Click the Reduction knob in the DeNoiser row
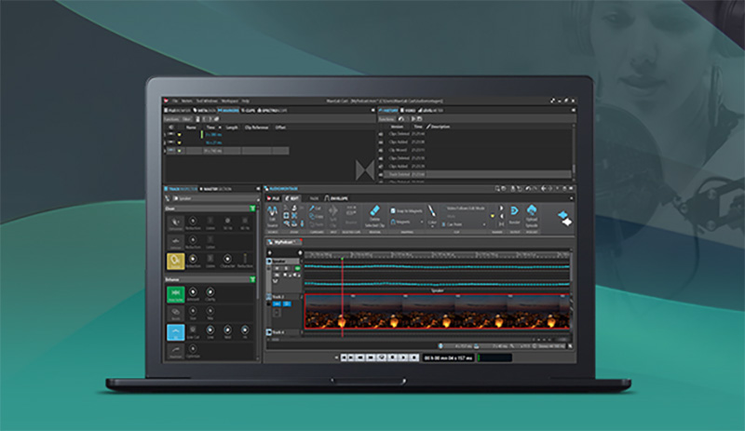The width and height of the screenshot is (745, 431). point(193,240)
